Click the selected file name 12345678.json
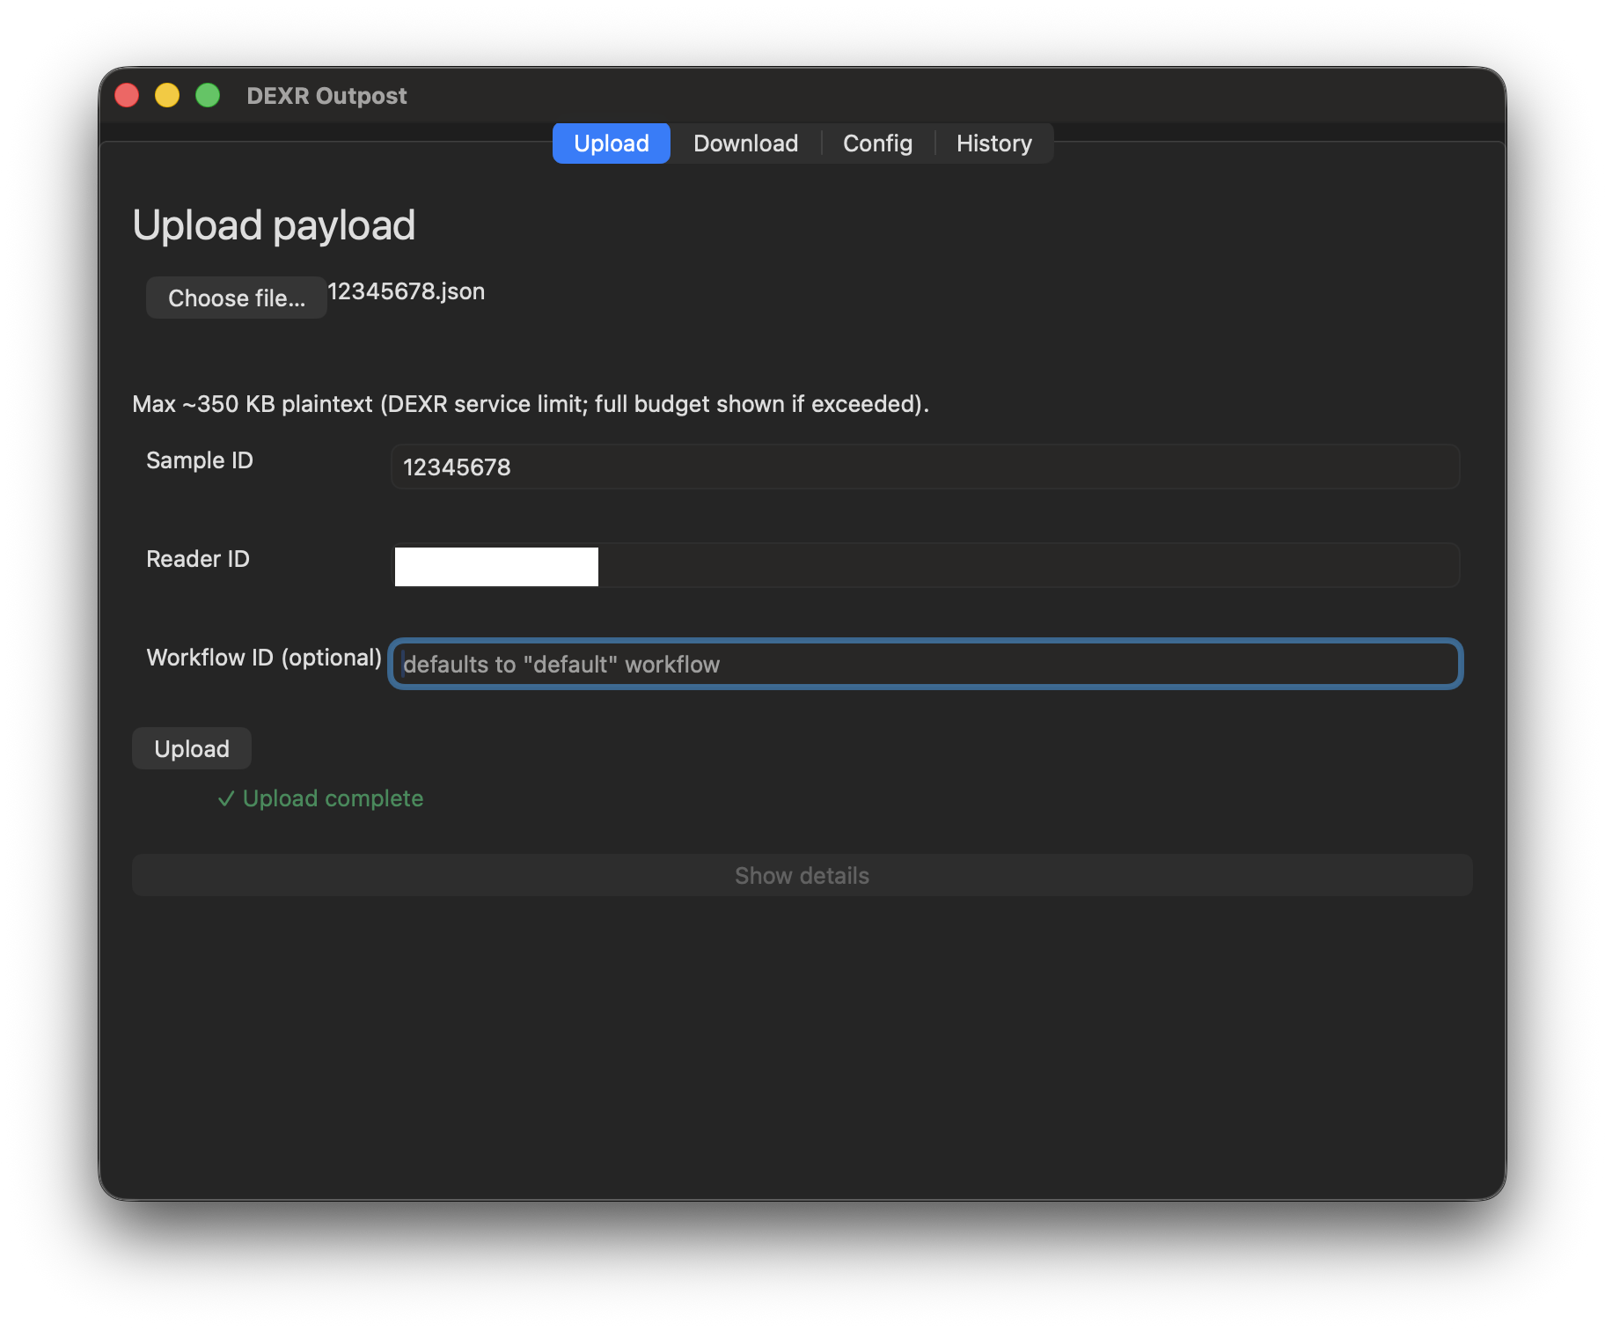 click(x=406, y=291)
